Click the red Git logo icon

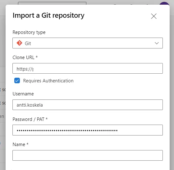(x=19, y=43)
